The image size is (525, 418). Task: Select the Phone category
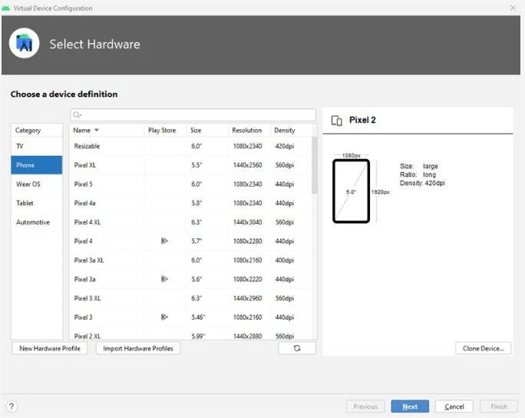[37, 165]
